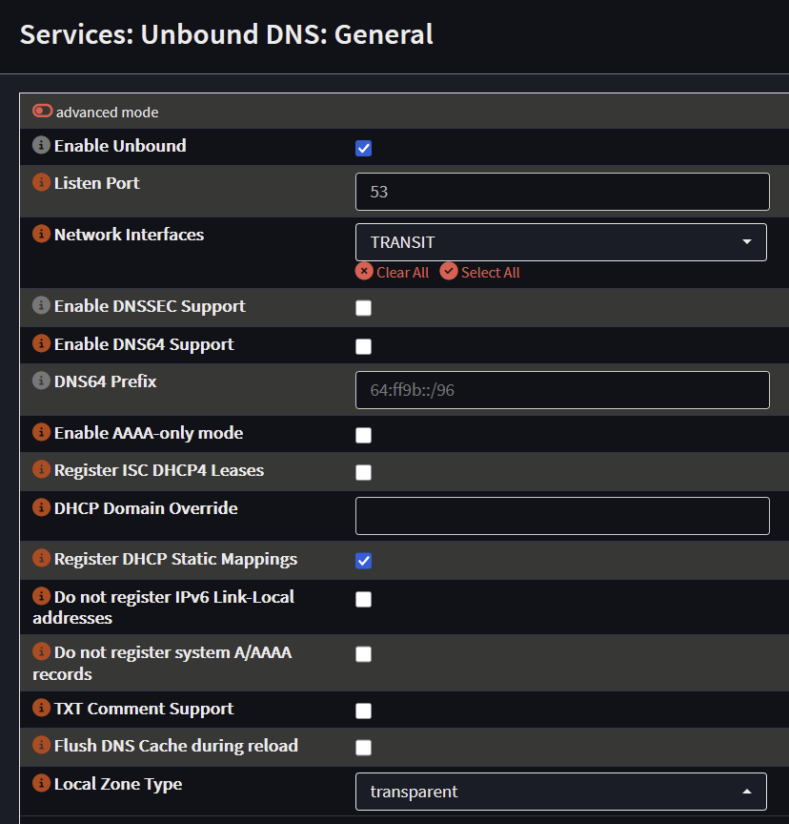The image size is (789, 824).
Task: Click the DHCP Domain Override text field
Action: coord(561,516)
